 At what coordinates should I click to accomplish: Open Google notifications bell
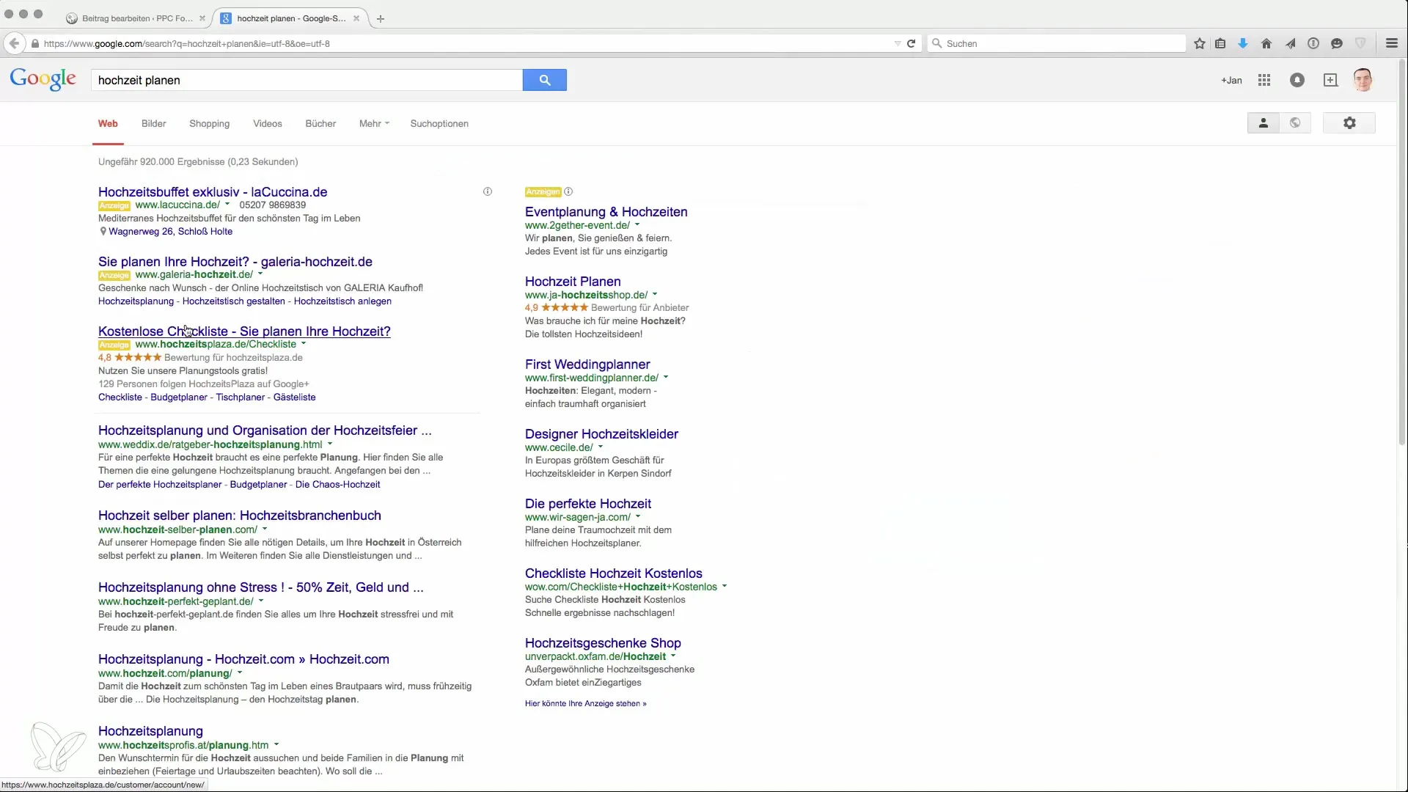click(x=1297, y=80)
